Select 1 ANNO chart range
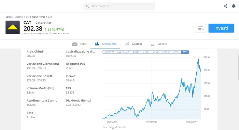 click(166, 52)
